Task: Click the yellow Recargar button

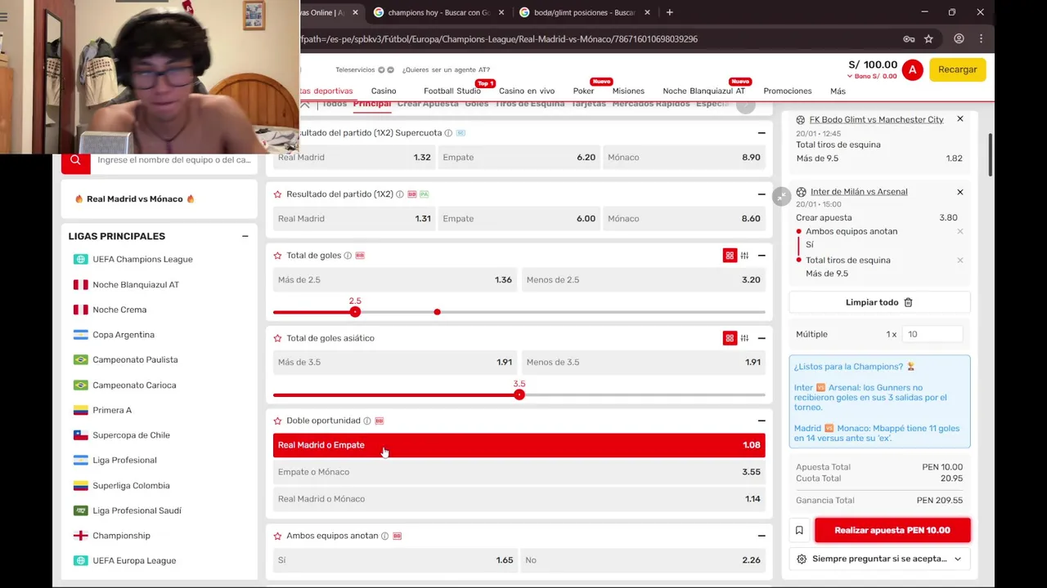Action: pos(958,69)
